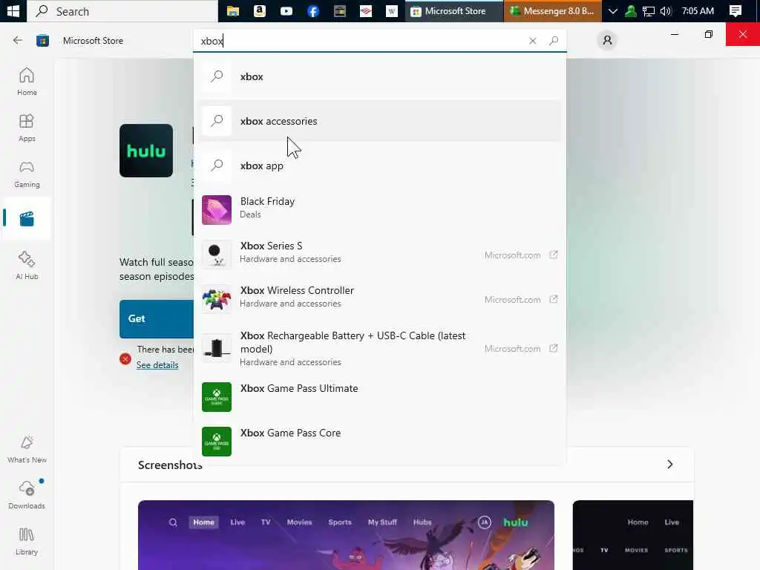The height and width of the screenshot is (570, 760).
Task: Expand Screenshots section with chevron arrow
Action: (x=669, y=465)
